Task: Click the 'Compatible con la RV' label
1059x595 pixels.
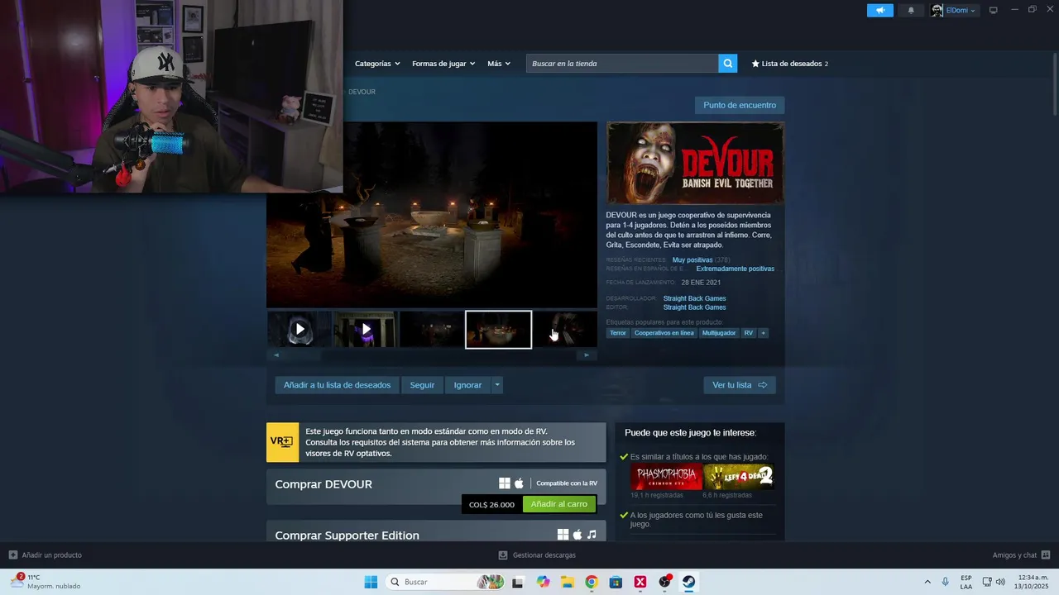Action: point(567,483)
